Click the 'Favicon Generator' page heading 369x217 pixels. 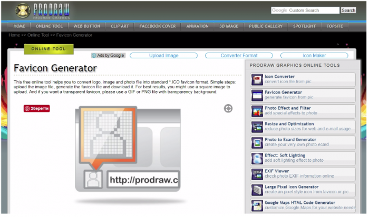55,68
